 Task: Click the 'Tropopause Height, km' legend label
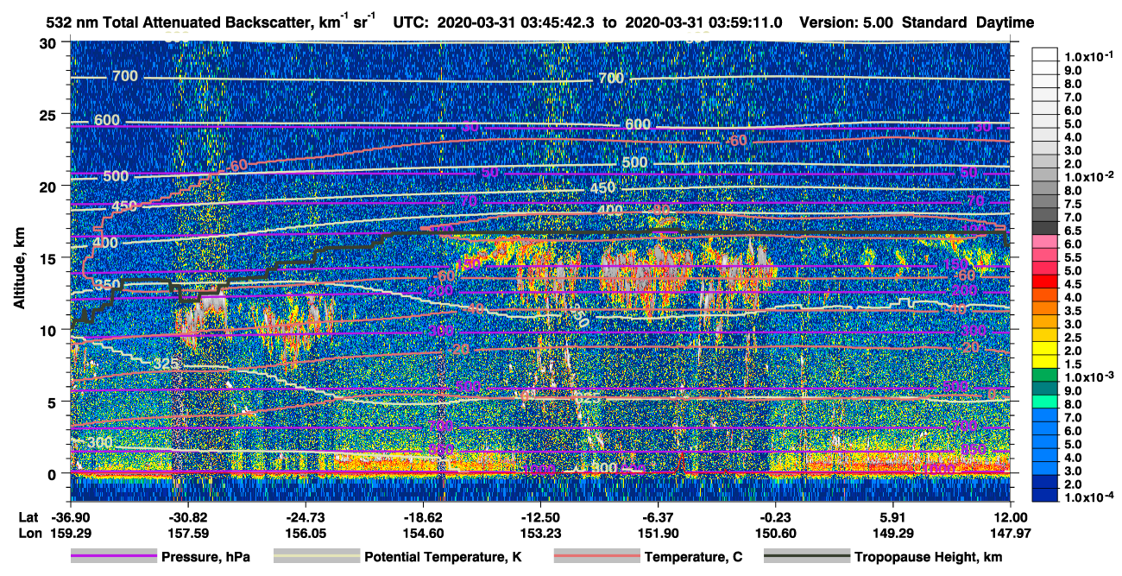pos(928,558)
